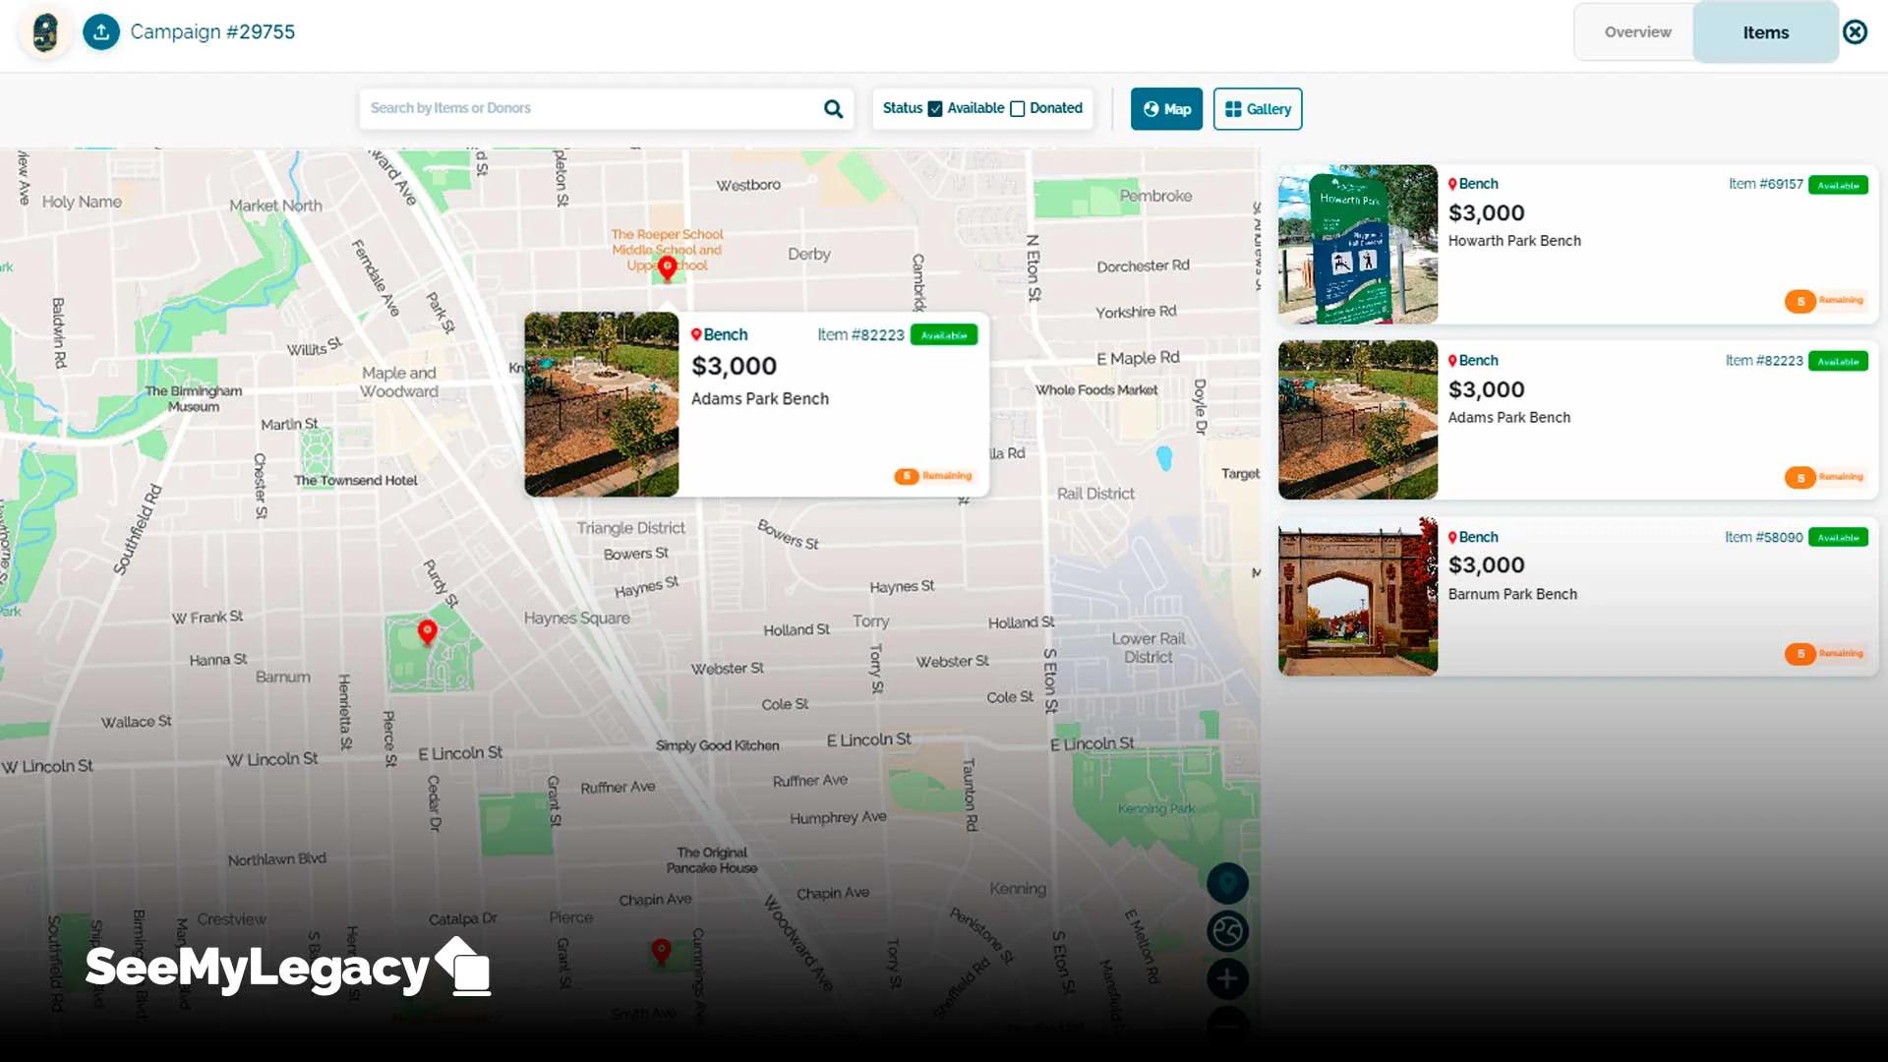Screen dimensions: 1888x1062
Task: Open the Barnum Park Bench thumbnail
Action: 1357,597
